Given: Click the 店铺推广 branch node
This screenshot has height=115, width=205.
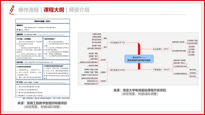Looking at the screenshot, I should (103, 72).
